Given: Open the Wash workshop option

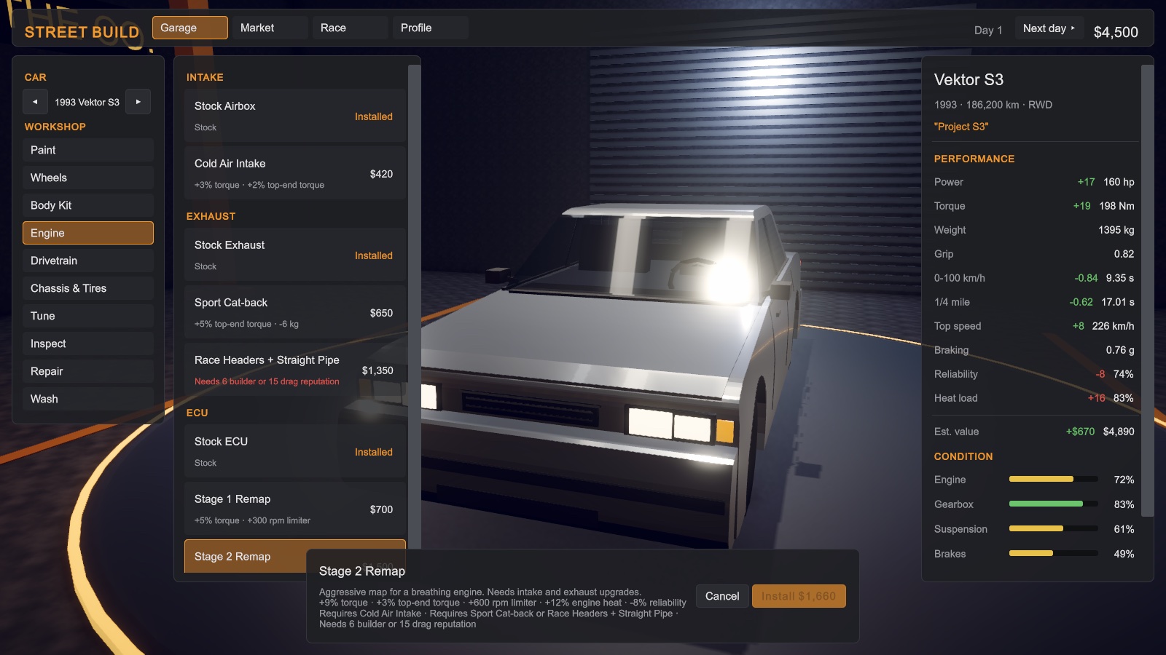Looking at the screenshot, I should (88, 399).
